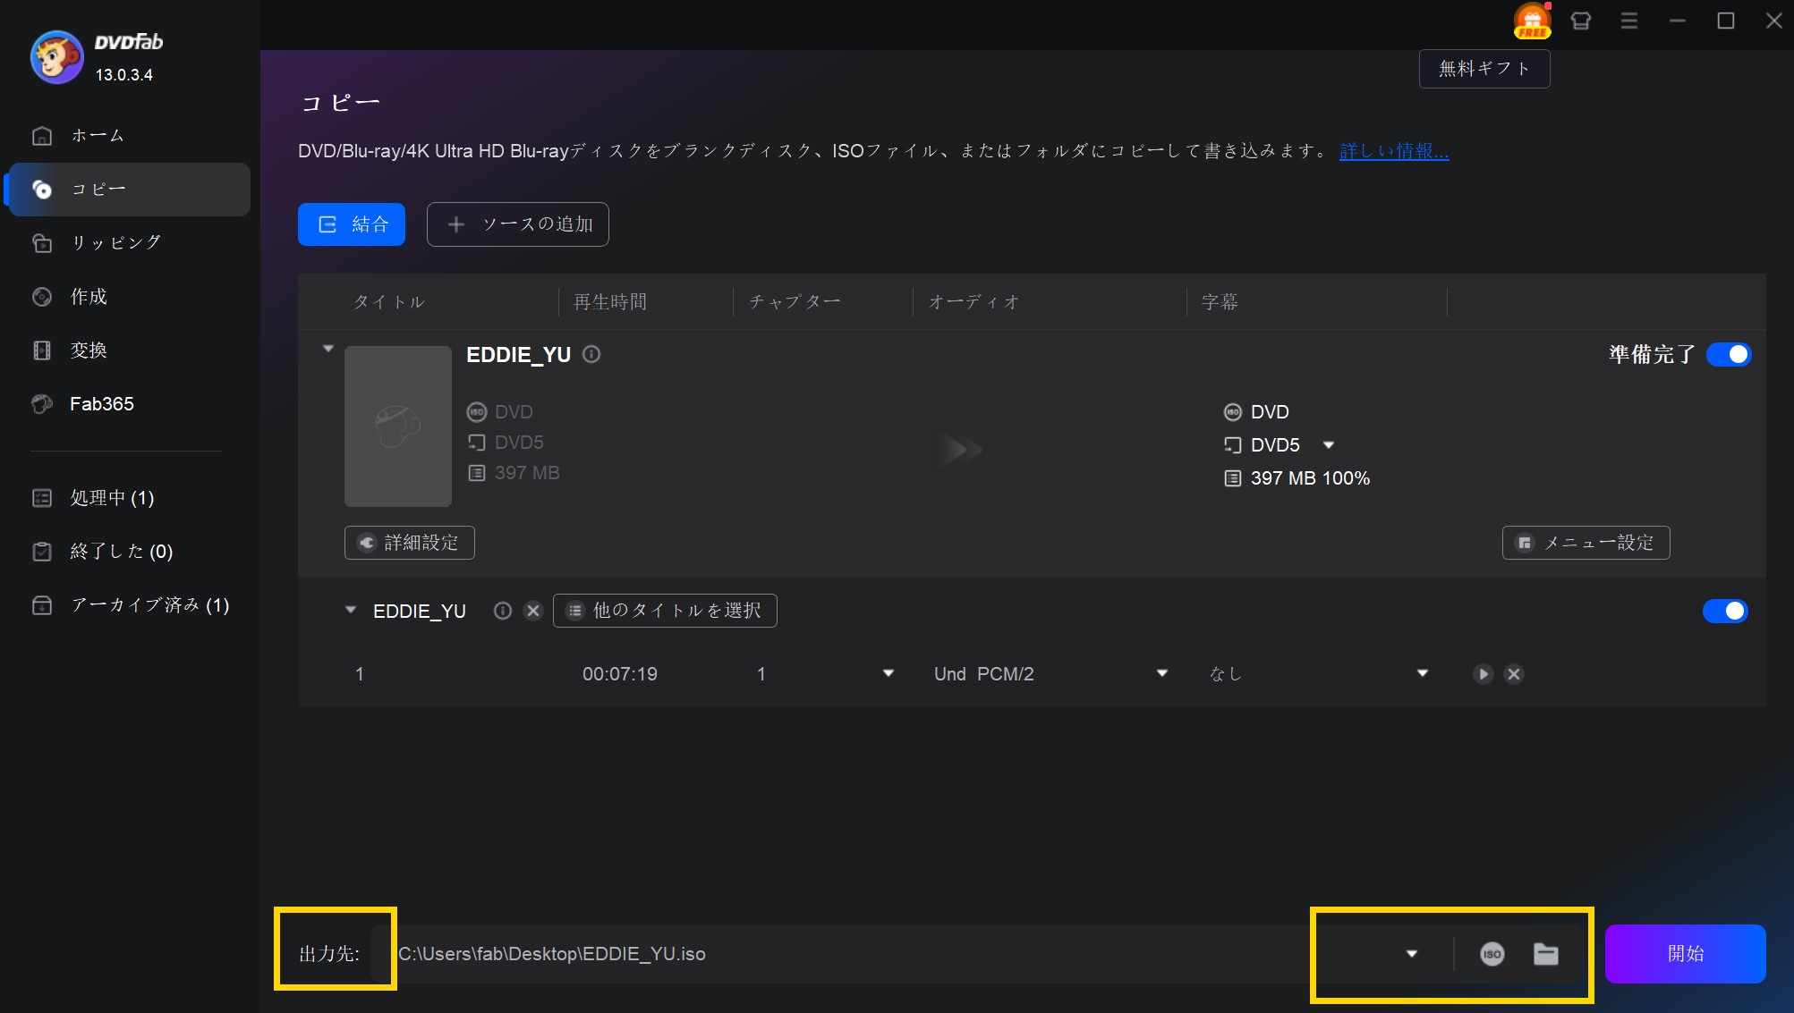
Task: Click Choose Other Titles (他のタイトルを選択)
Action: tap(665, 611)
